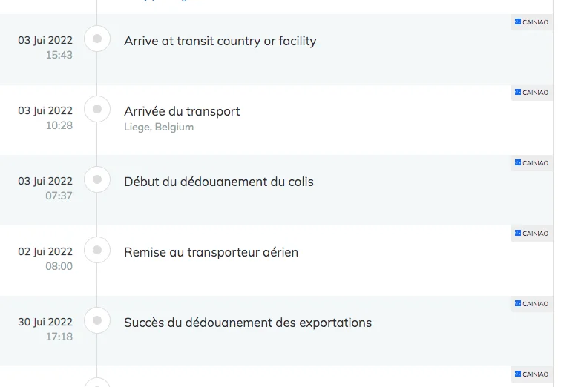The image size is (561, 387).
Task: Select the "Arrivée du transport" event title
Action: tap(182, 111)
